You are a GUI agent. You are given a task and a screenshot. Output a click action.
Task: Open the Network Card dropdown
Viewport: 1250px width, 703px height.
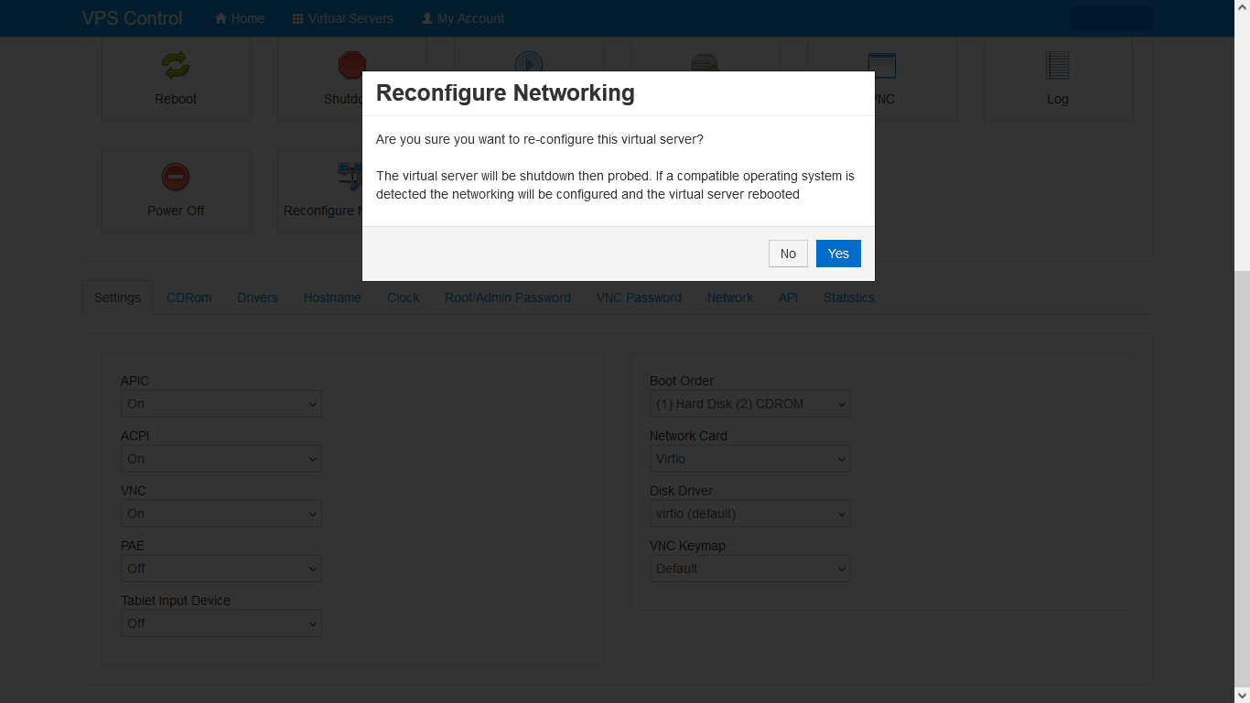[750, 459]
